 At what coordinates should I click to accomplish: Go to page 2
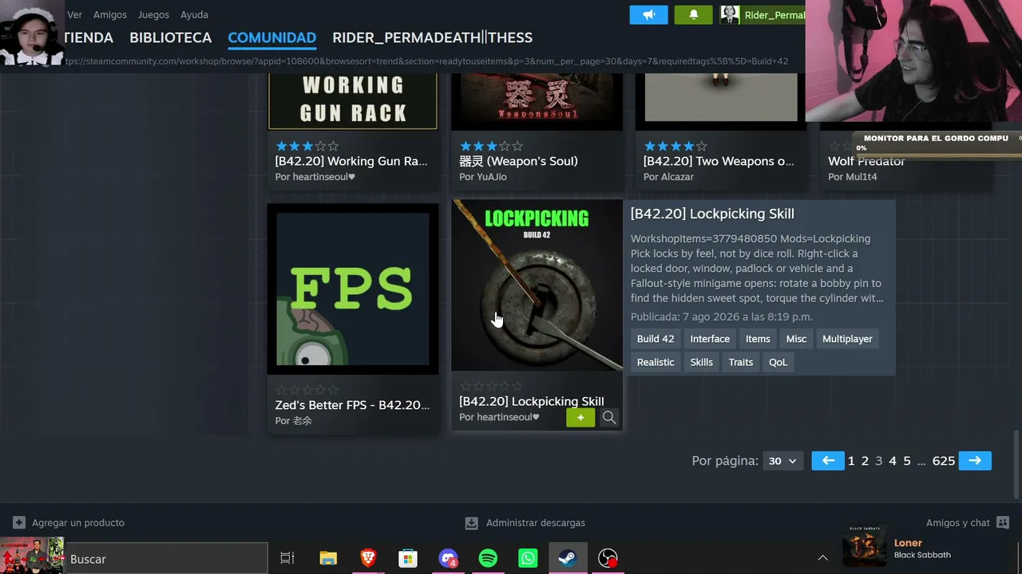click(x=865, y=461)
